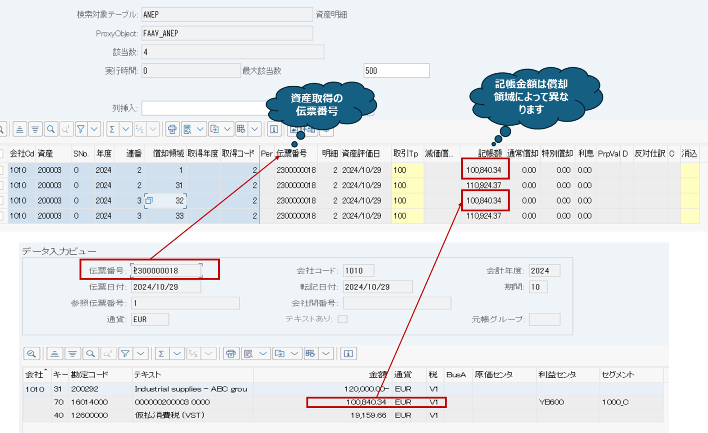Click the 最大該当数 field showing 500

[x=396, y=70]
